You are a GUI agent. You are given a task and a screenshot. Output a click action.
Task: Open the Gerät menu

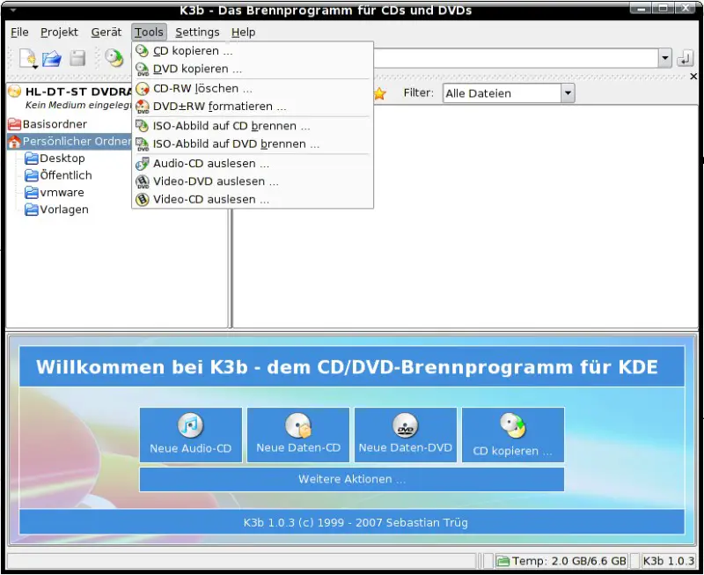(x=106, y=33)
